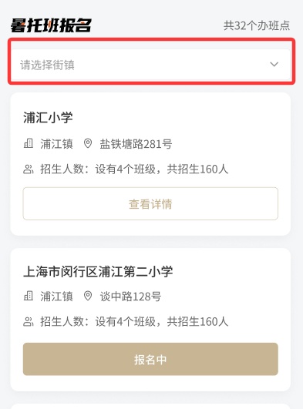Click 招生人数 line in 浦汇小学 card
Viewport: 303px width, 409px height.
(x=134, y=169)
